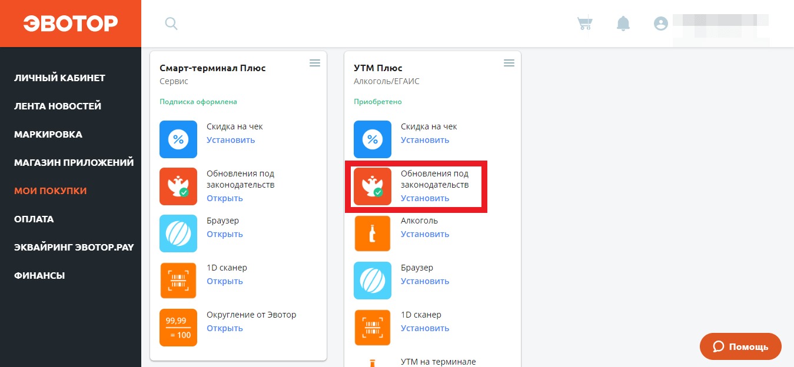Image resolution: width=794 pixels, height=367 pixels.
Task: Select Мои покупки in sidebar
Action: [51, 191]
